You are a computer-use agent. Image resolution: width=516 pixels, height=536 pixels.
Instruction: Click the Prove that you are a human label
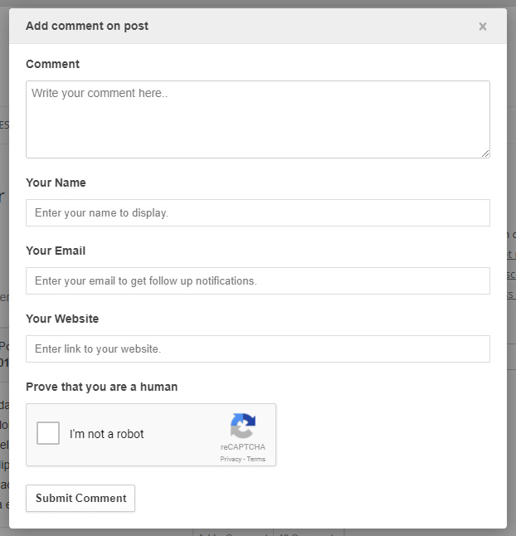pyautogui.click(x=102, y=387)
